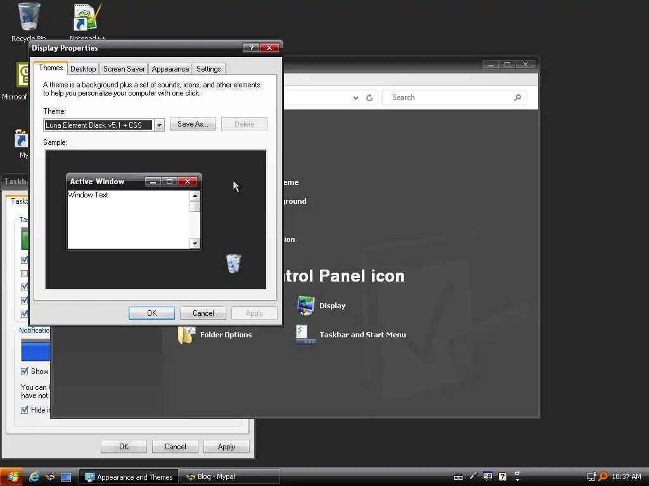
Task: Switch to the Screen Saver tab
Action: coord(124,69)
